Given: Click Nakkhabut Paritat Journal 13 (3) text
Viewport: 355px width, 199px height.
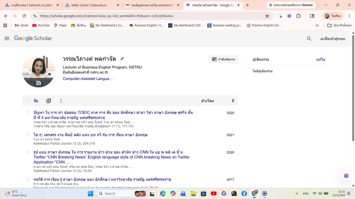Looking at the screenshot, I should click(64, 143).
